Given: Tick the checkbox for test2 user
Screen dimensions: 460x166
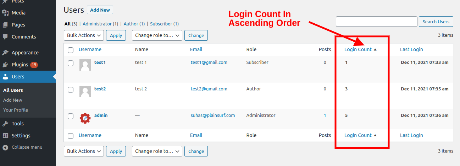Looking at the screenshot, I should [71, 90].
